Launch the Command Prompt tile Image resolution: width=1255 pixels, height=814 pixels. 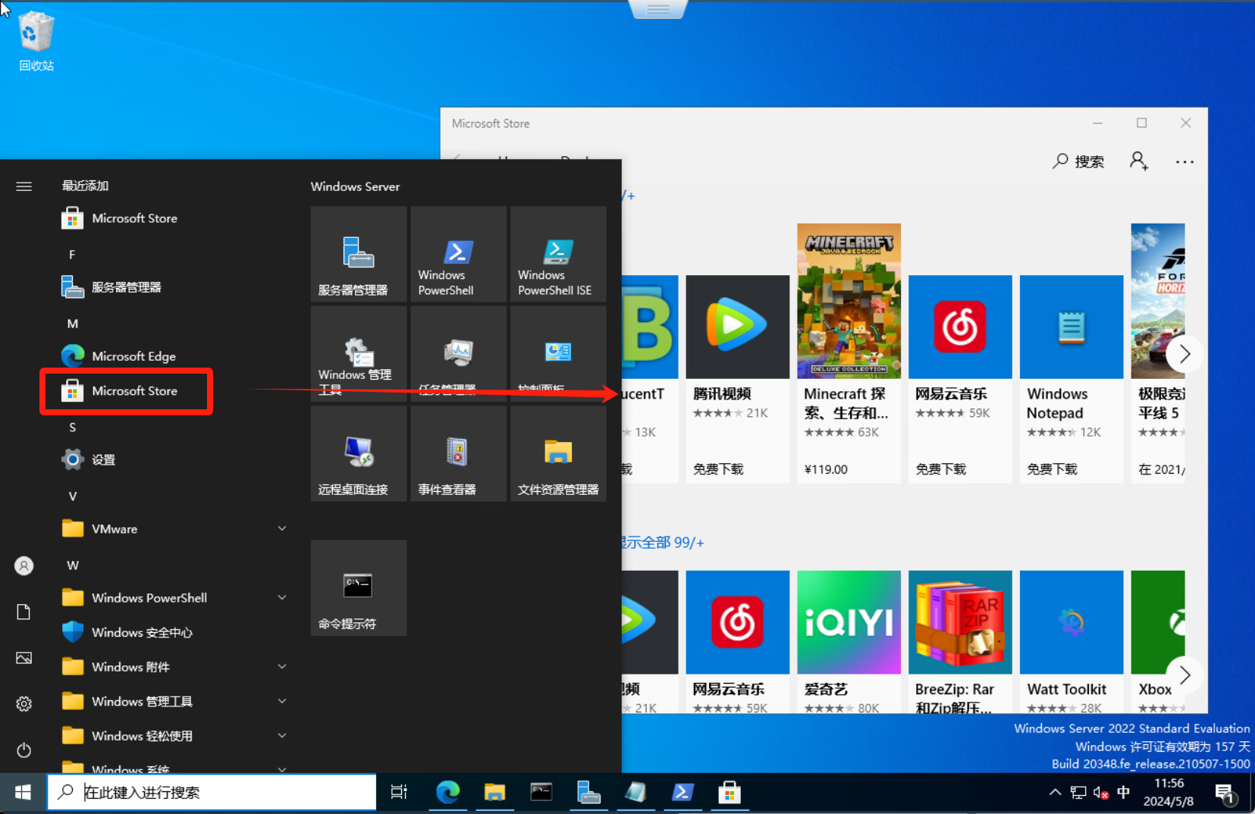[358, 588]
